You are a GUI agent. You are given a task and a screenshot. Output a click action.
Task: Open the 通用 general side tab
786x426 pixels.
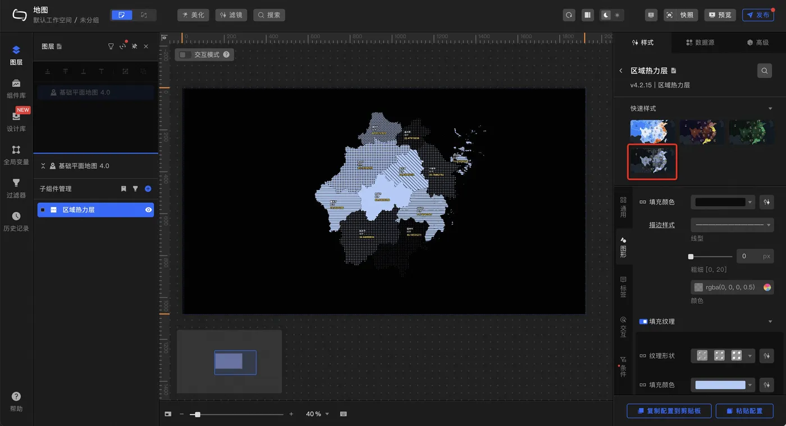(x=623, y=207)
